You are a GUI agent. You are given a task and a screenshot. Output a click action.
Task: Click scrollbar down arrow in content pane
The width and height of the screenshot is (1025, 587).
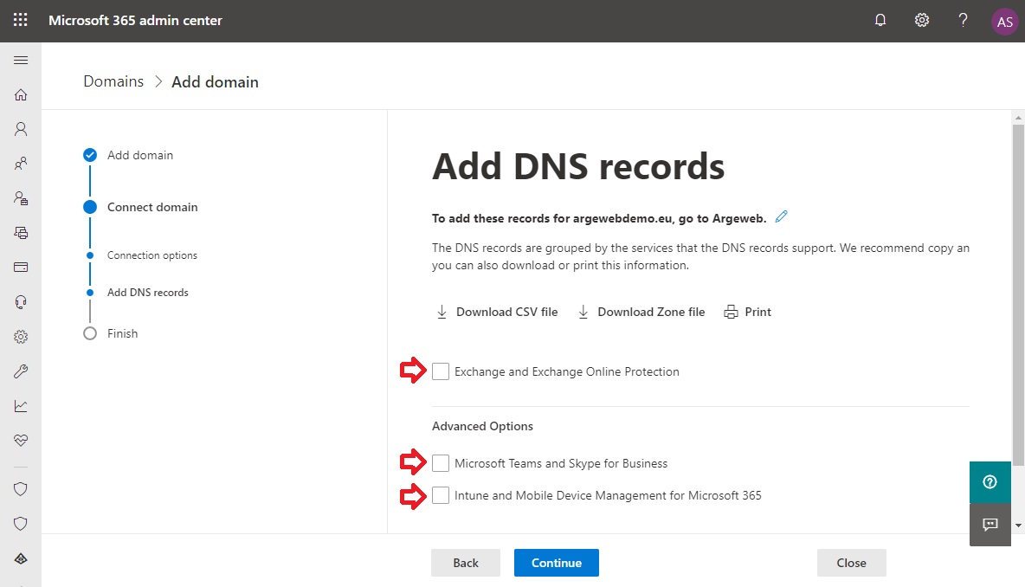tap(1018, 526)
